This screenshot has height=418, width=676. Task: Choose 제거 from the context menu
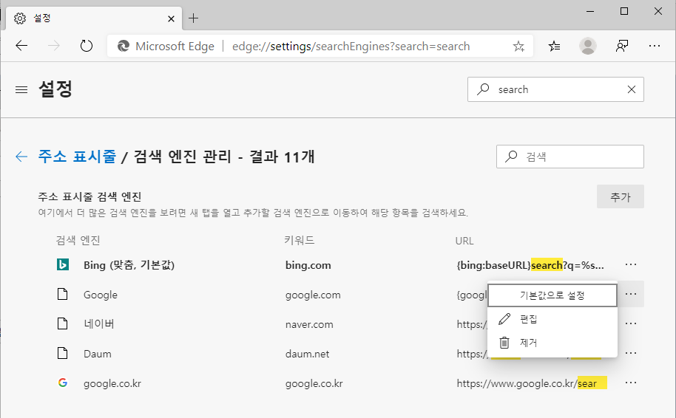[x=552, y=343]
